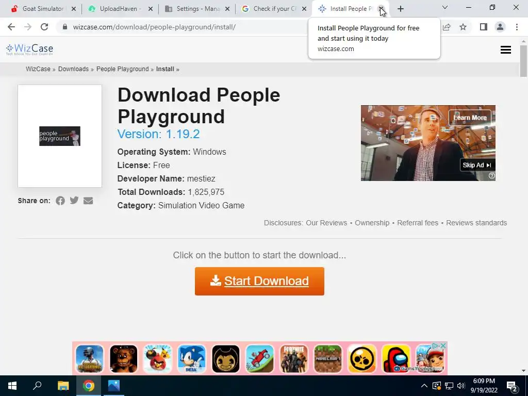Open the Brawl Stars game icon
The height and width of the screenshot is (396, 528).
point(361,359)
